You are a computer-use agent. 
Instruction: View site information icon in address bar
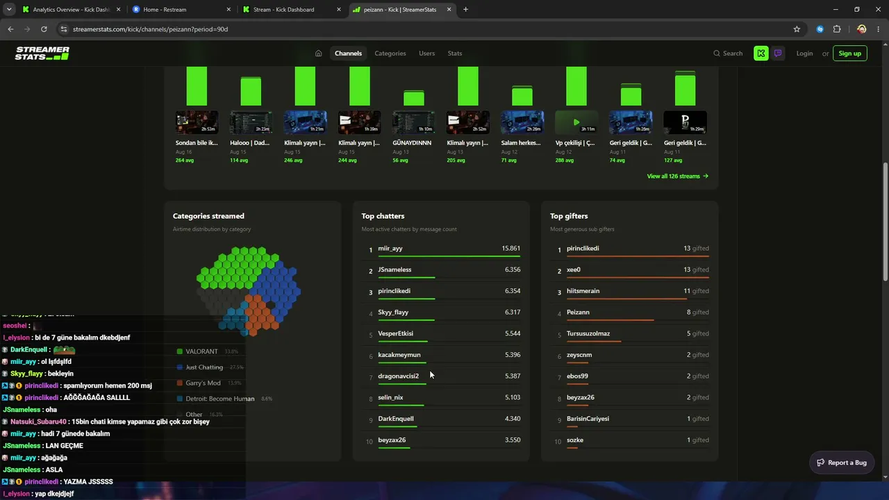click(x=64, y=29)
